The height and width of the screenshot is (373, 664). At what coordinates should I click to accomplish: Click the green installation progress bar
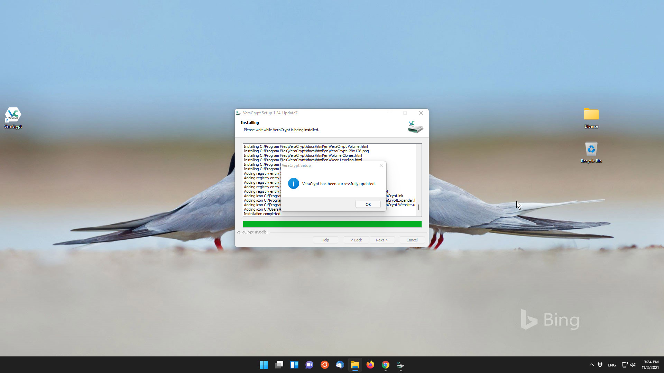[x=332, y=224]
